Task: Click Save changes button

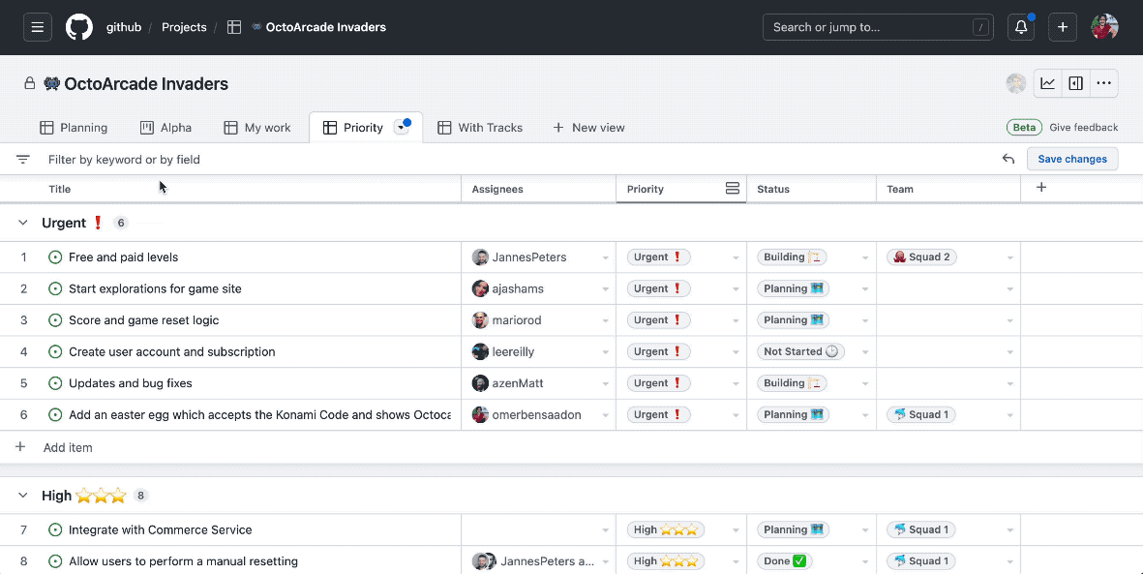Action: click(1072, 159)
